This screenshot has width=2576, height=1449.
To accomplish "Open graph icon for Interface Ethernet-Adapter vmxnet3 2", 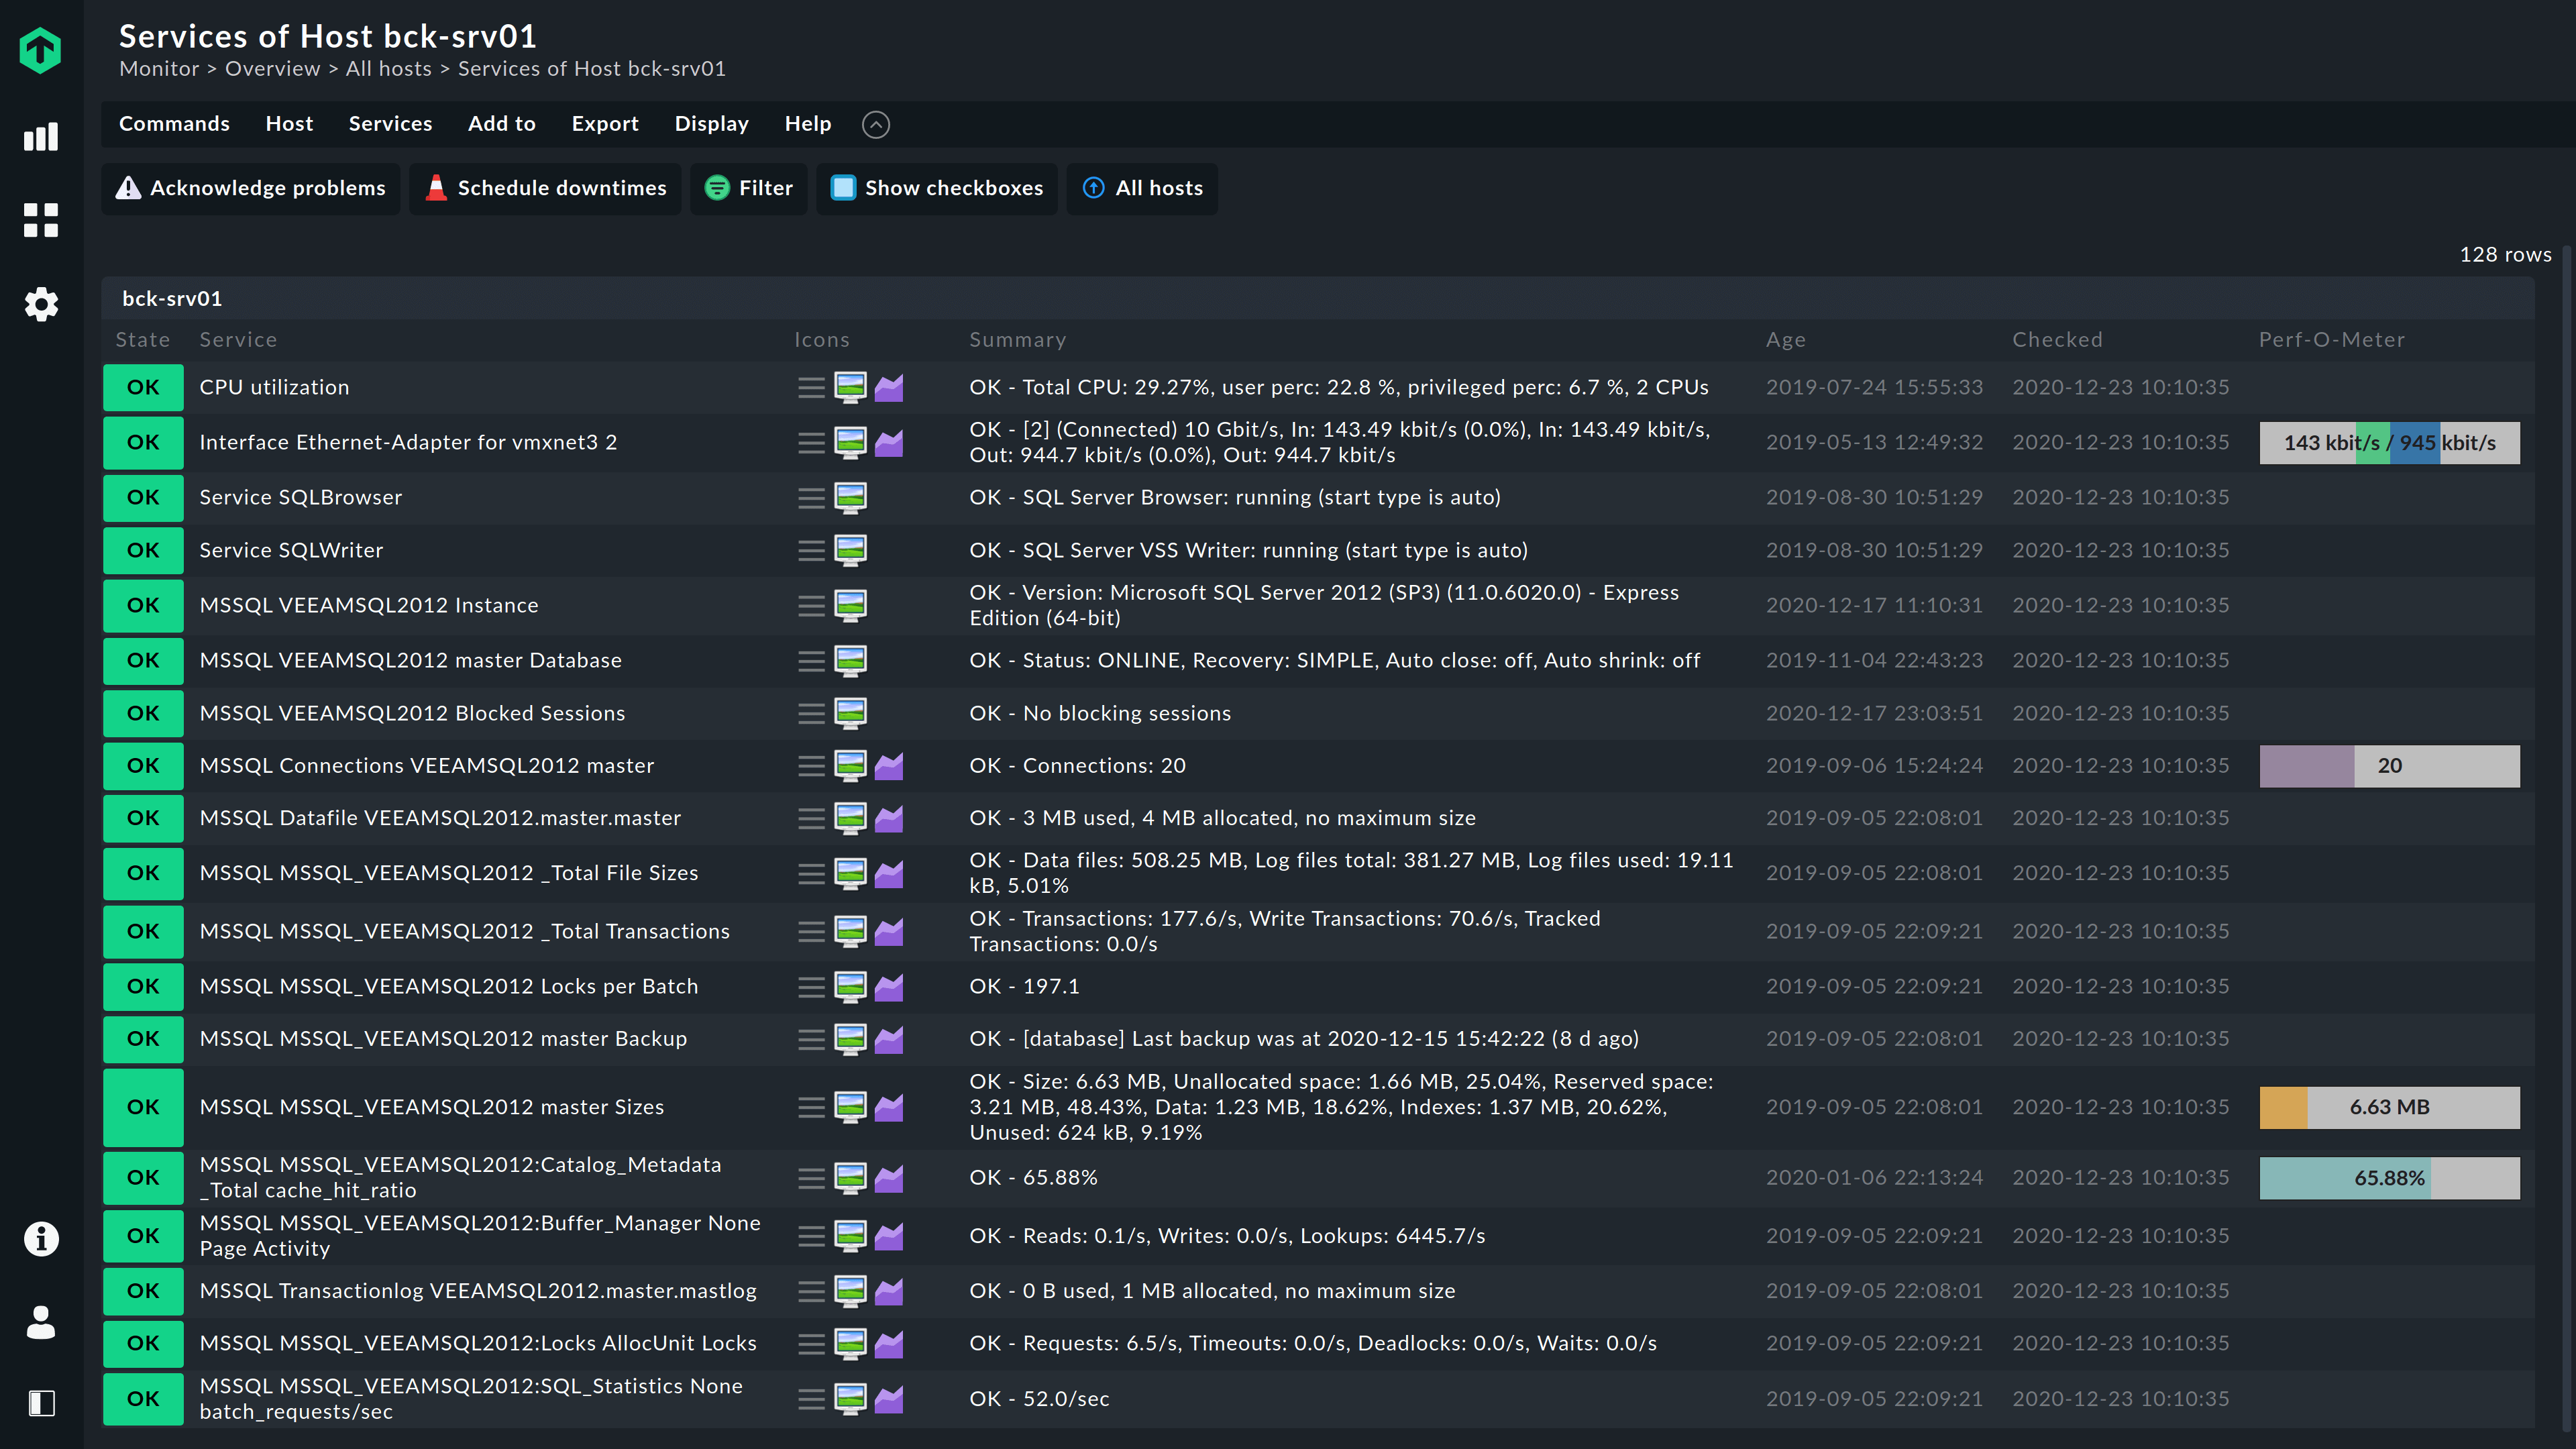I will [889, 442].
